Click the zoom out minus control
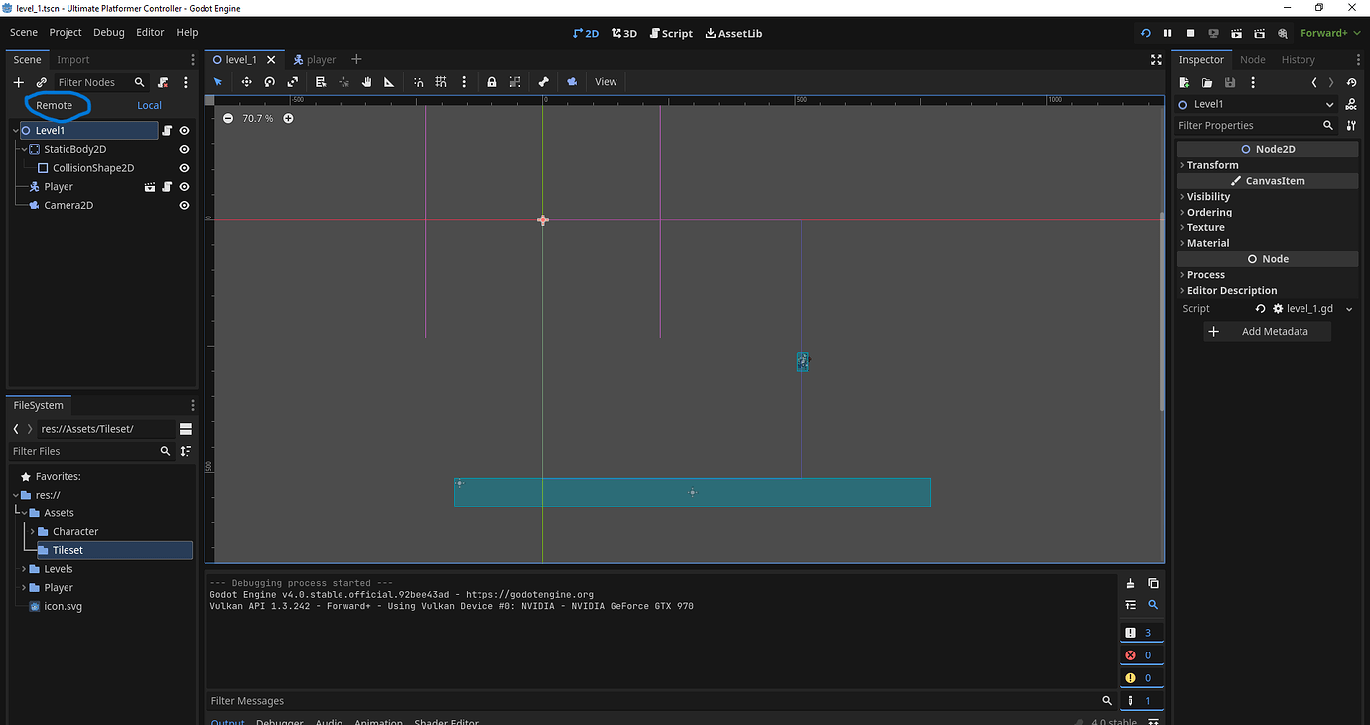1370x725 pixels. [x=228, y=117]
